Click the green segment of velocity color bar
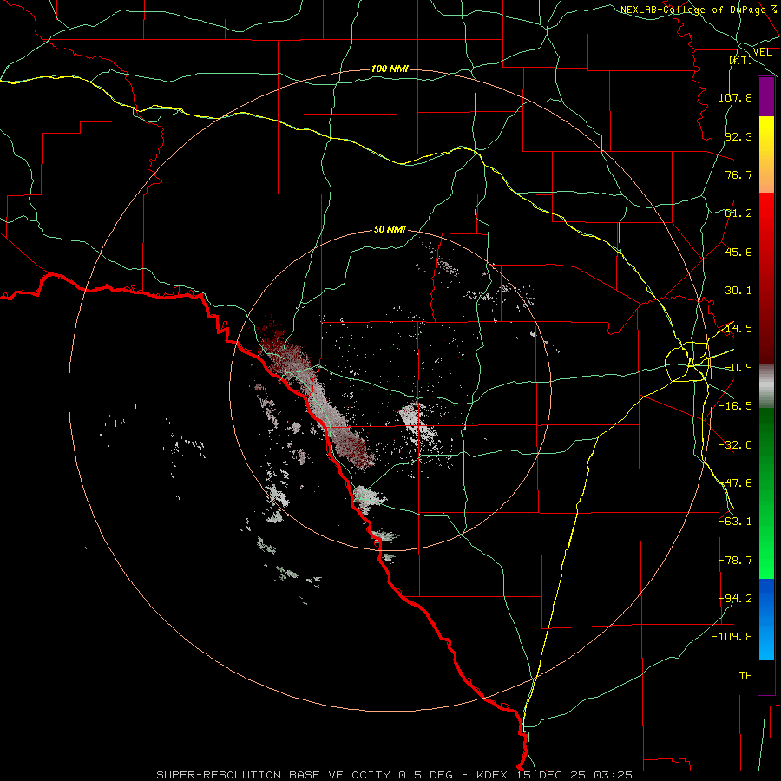 click(x=766, y=493)
